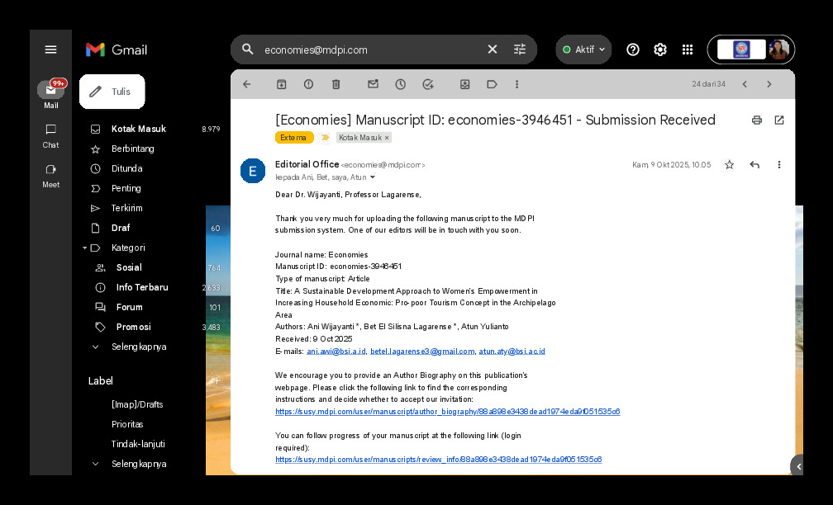The image size is (833, 505).
Task: Expand recipient details next to kepada
Action: coord(373,177)
